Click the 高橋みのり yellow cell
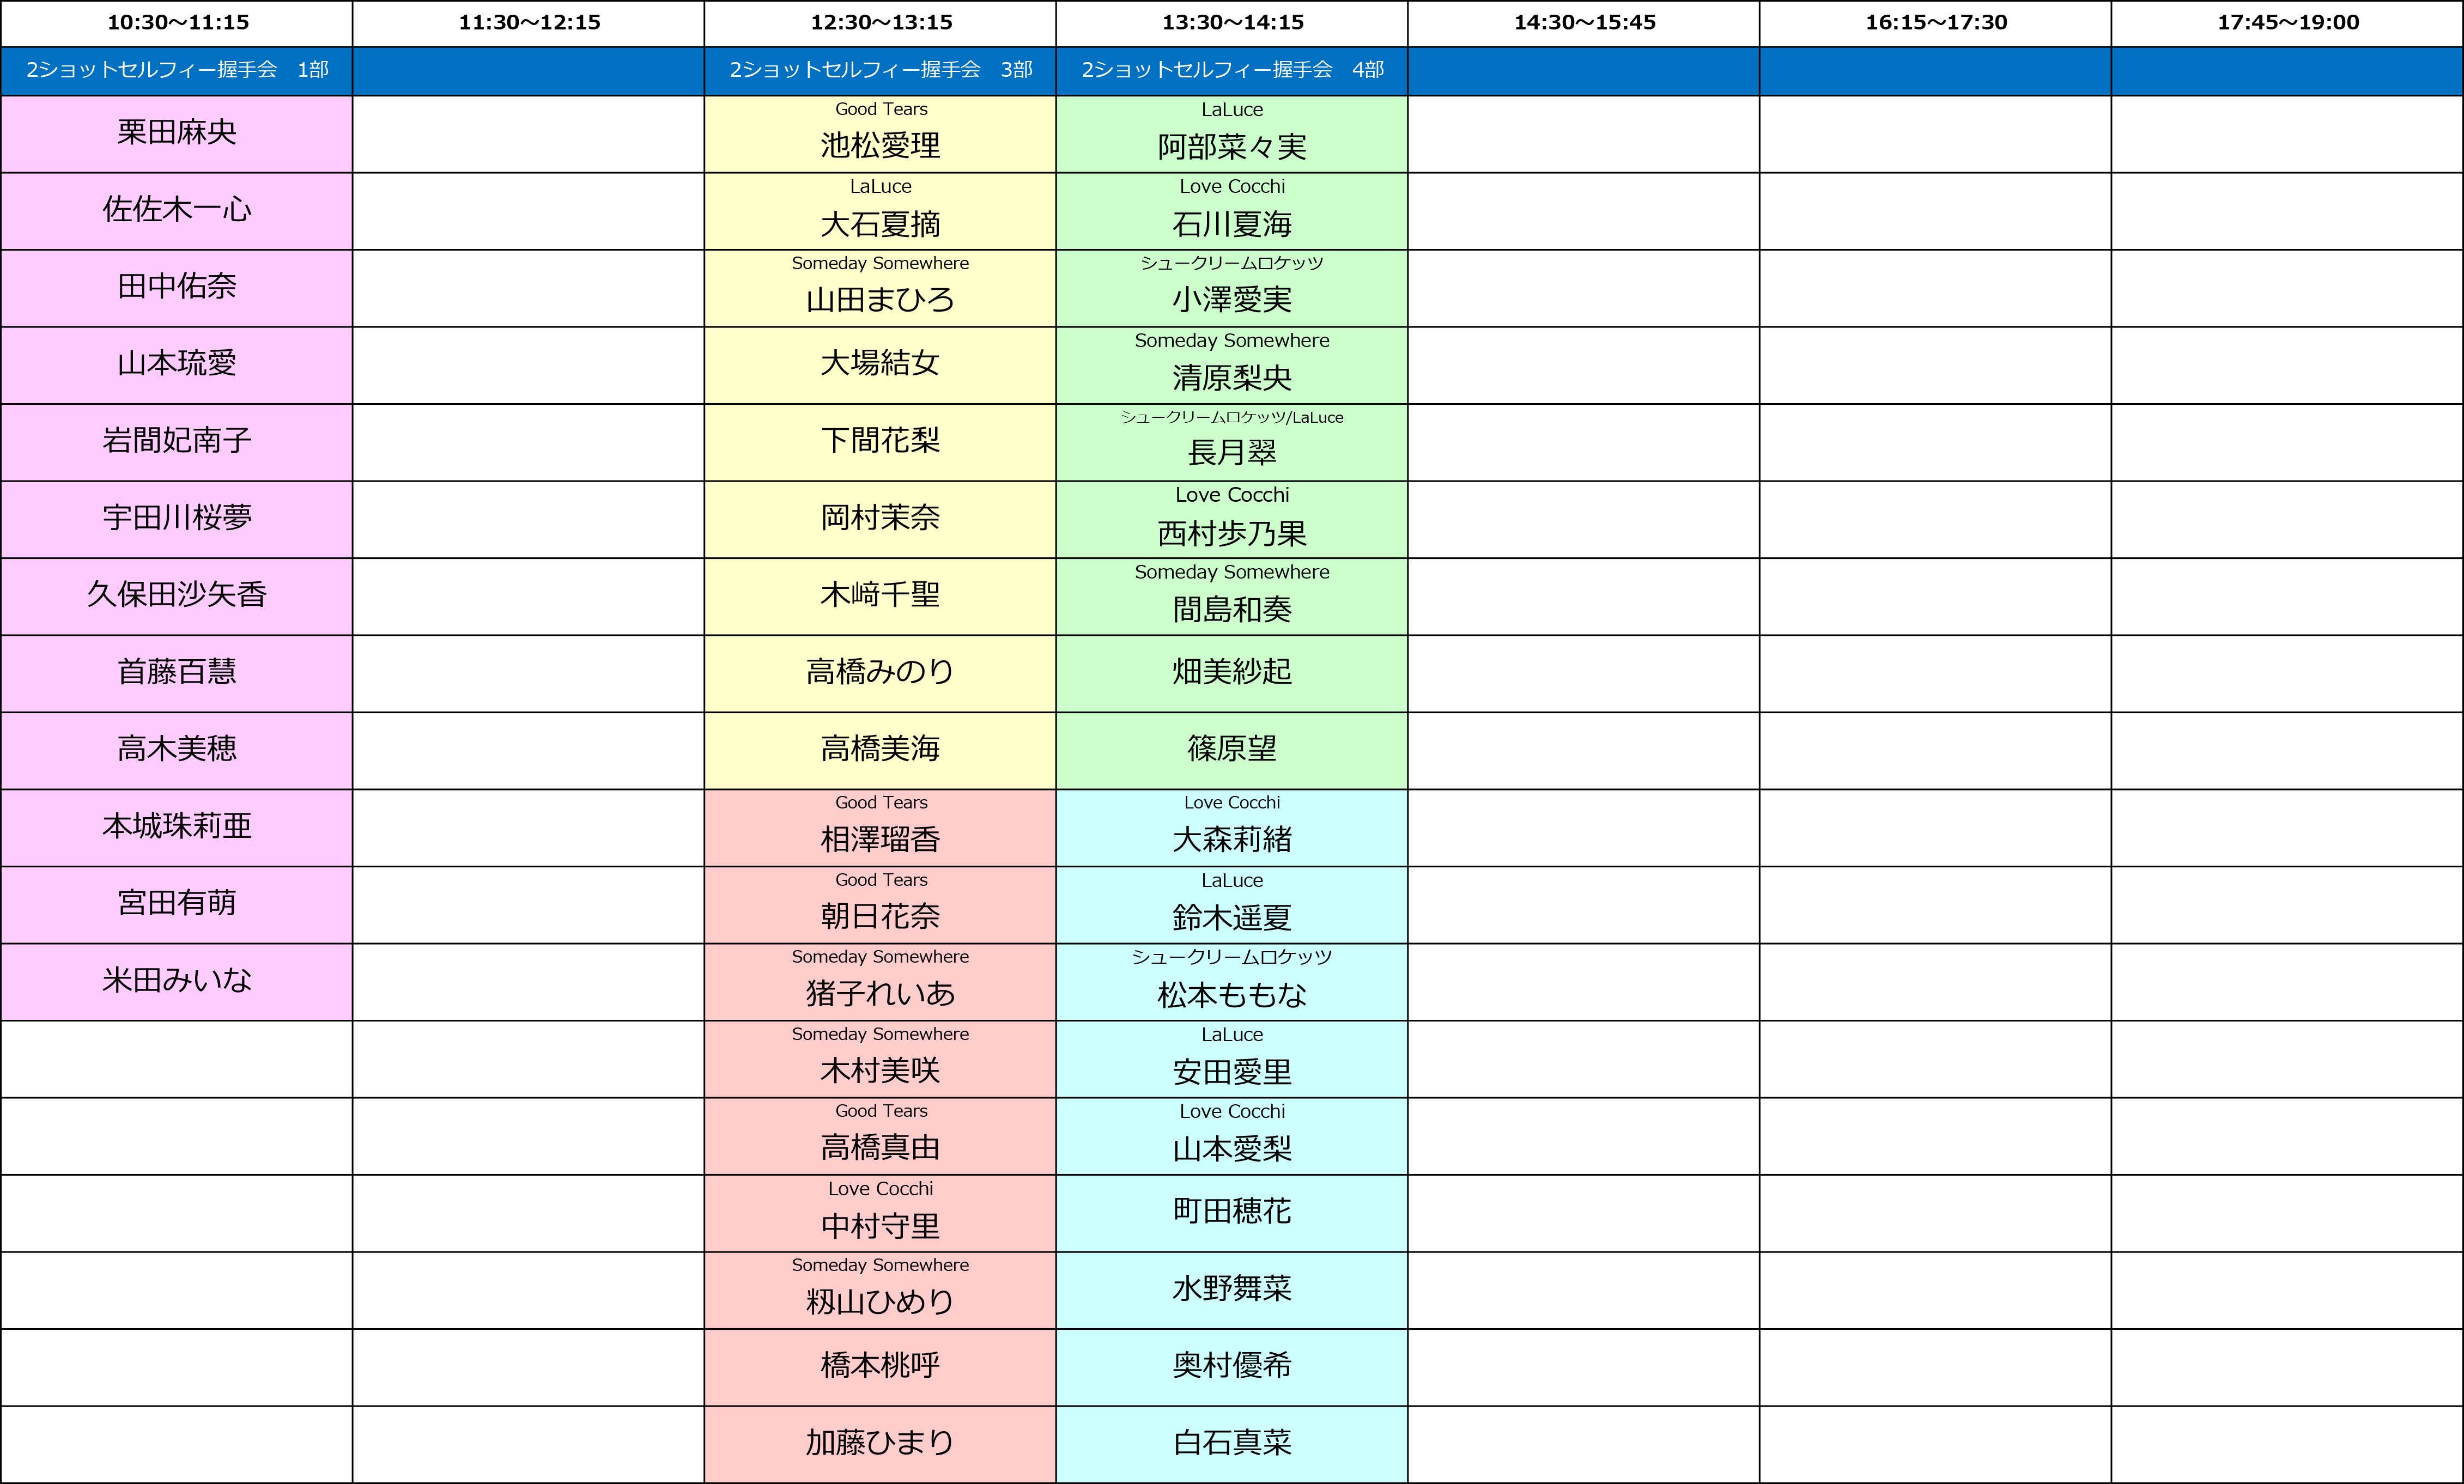This screenshot has width=2464, height=1484. [880, 673]
